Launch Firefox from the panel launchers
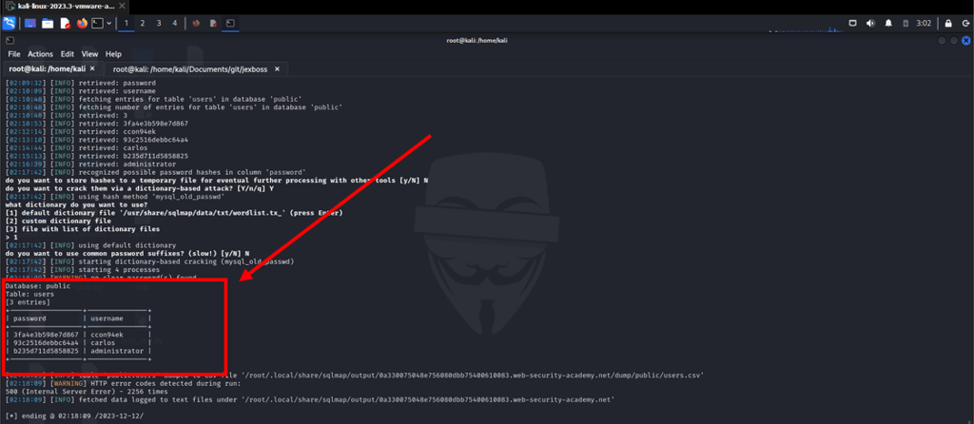The width and height of the screenshot is (974, 424). [82, 24]
